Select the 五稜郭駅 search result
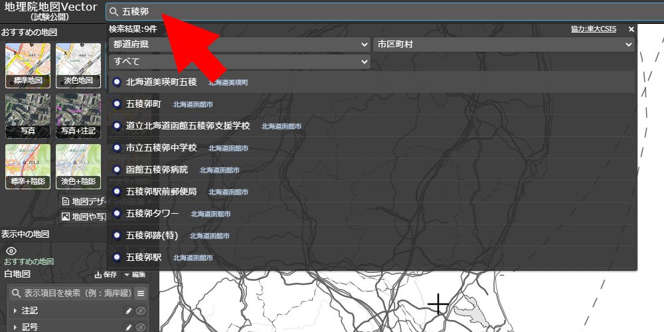664x332 pixels. point(143,257)
